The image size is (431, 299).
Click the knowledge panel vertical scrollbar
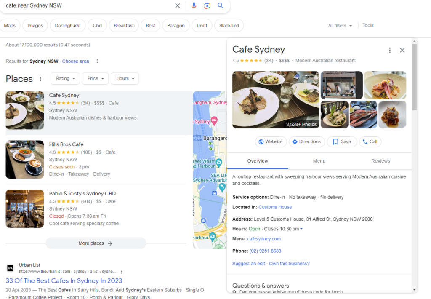pyautogui.click(x=415, y=77)
